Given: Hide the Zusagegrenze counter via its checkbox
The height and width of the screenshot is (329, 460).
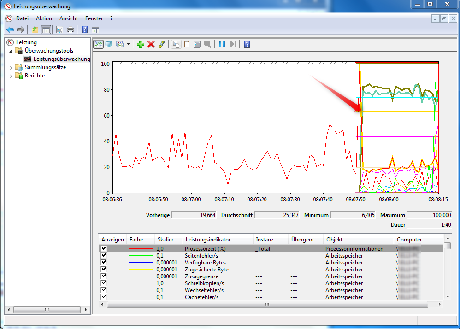Looking at the screenshot, I should tap(104, 276).
